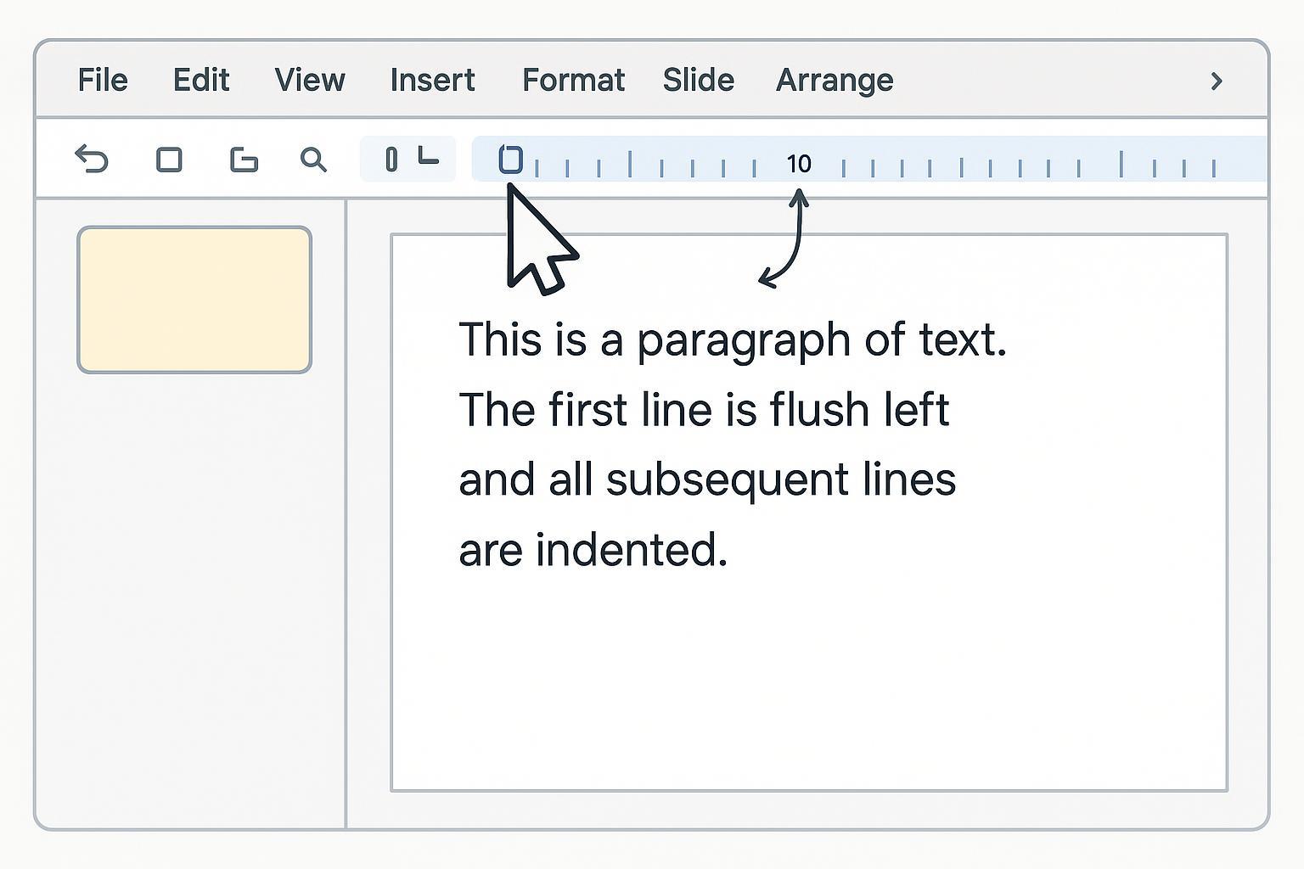
Task: Click the G-shaped icon beside the square
Action: click(244, 160)
